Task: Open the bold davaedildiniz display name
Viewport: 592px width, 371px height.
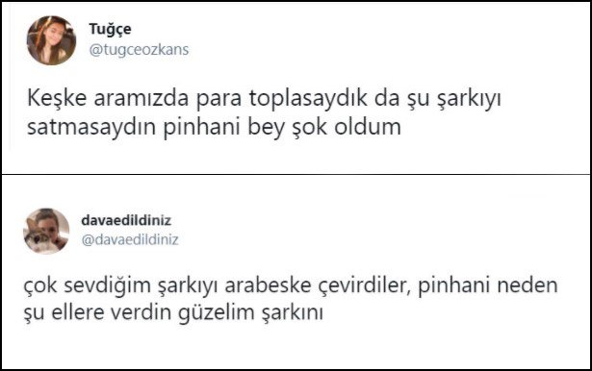Action: [x=126, y=220]
